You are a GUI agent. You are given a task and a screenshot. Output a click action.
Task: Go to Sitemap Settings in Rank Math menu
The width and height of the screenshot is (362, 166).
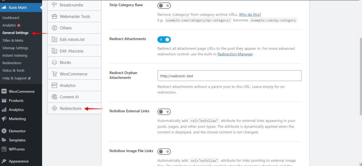coord(15,48)
